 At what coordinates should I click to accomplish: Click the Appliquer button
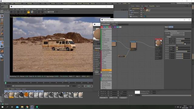click(x=123, y=97)
